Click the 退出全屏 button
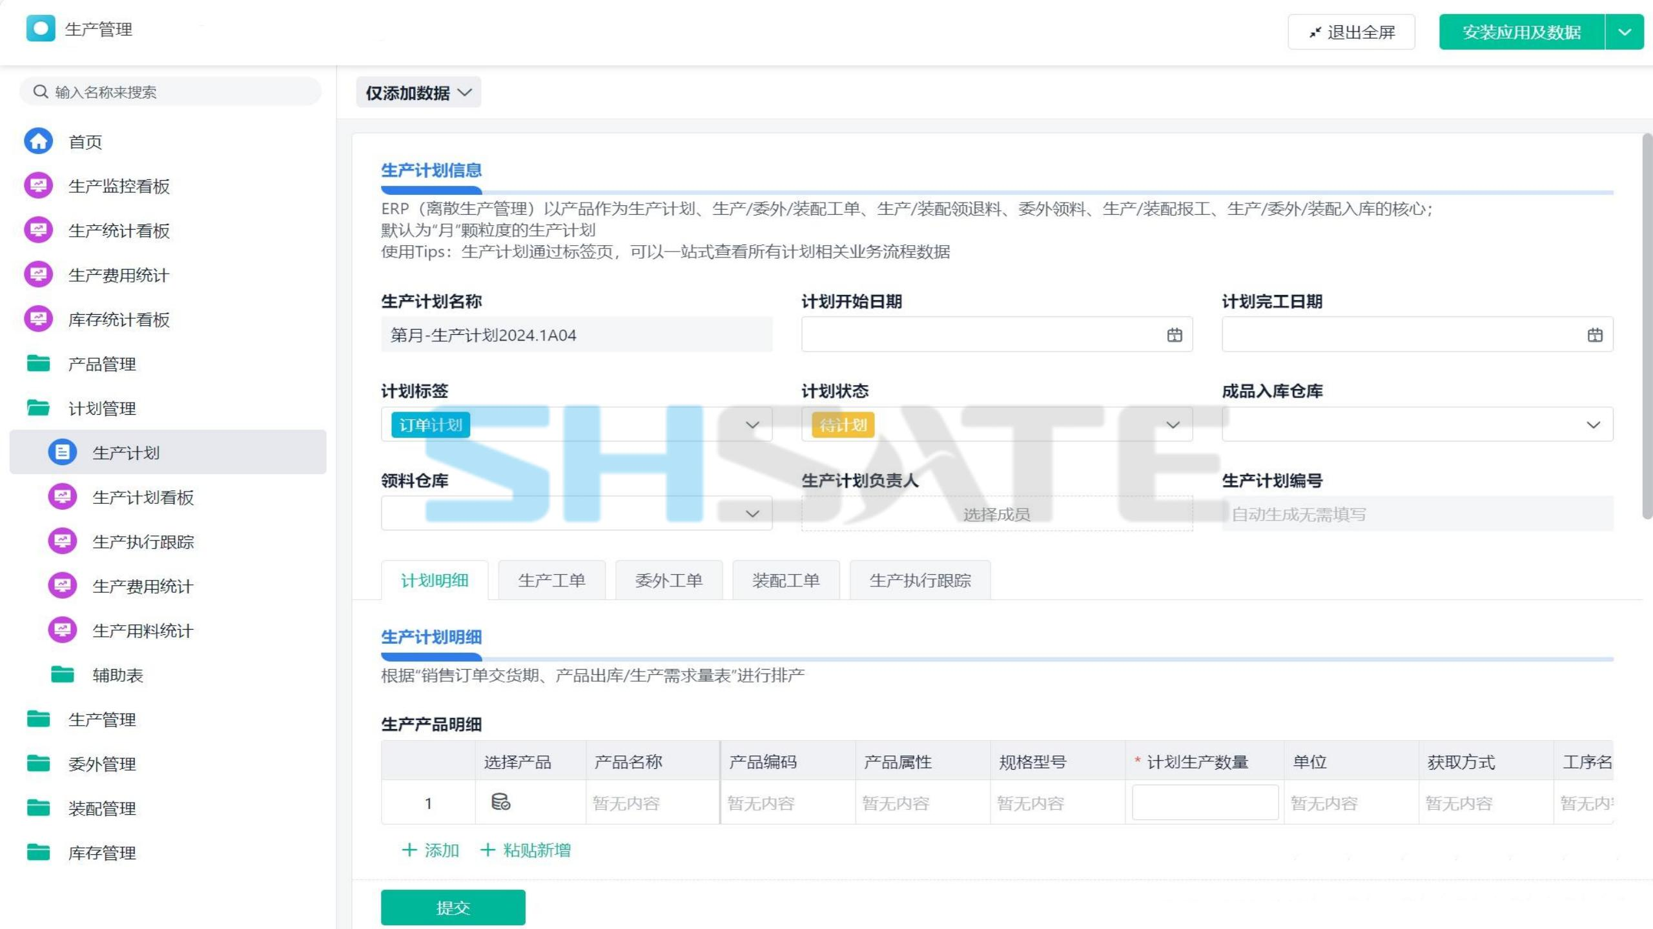Image resolution: width=1653 pixels, height=929 pixels. tap(1351, 32)
